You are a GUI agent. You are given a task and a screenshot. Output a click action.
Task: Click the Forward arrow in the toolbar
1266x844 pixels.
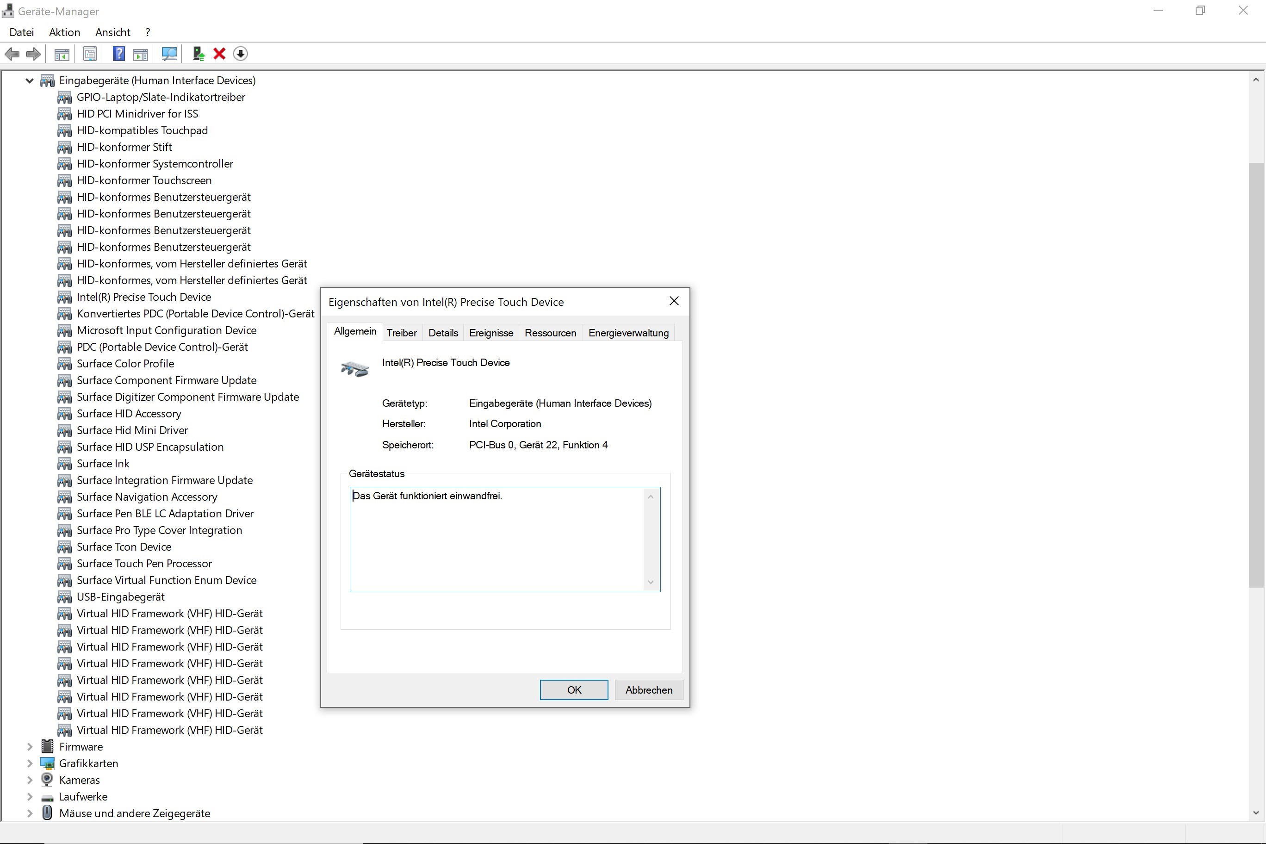pyautogui.click(x=33, y=54)
